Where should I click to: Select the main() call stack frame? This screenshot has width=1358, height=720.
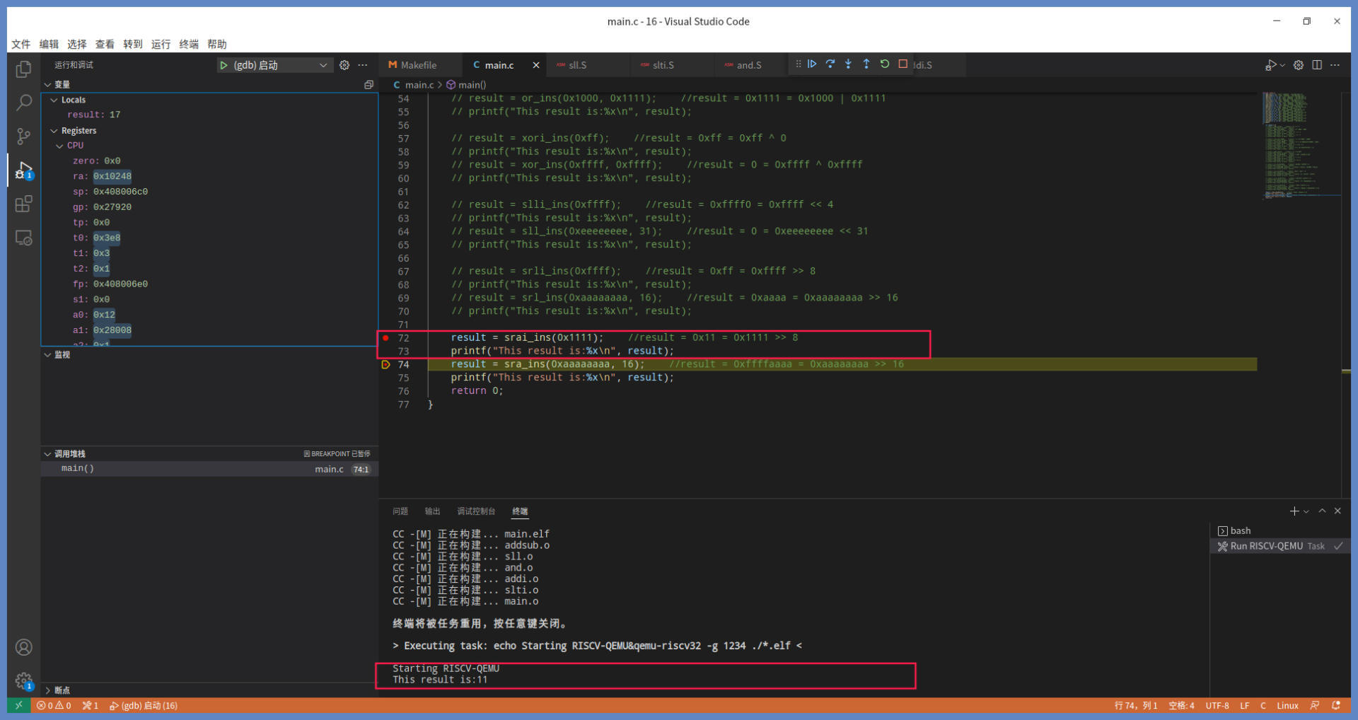pyautogui.click(x=78, y=469)
